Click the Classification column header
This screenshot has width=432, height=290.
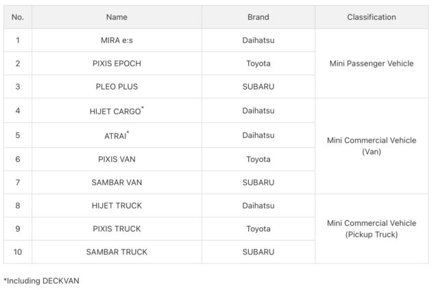click(372, 17)
